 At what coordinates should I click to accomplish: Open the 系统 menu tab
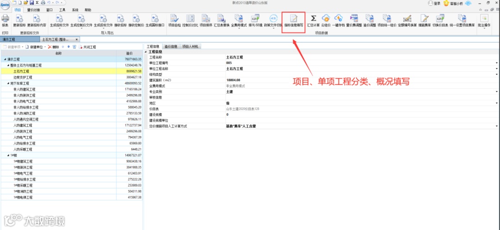(x=75, y=10)
